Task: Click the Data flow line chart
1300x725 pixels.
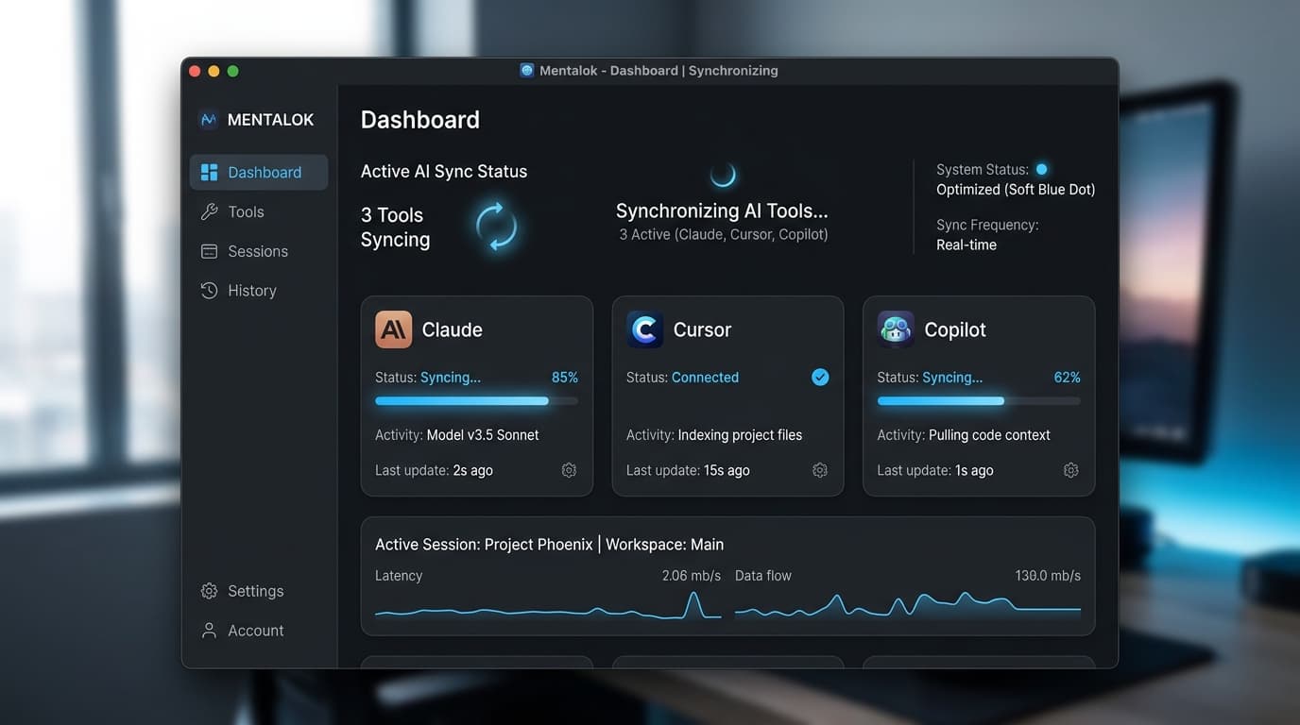Action: tap(908, 604)
